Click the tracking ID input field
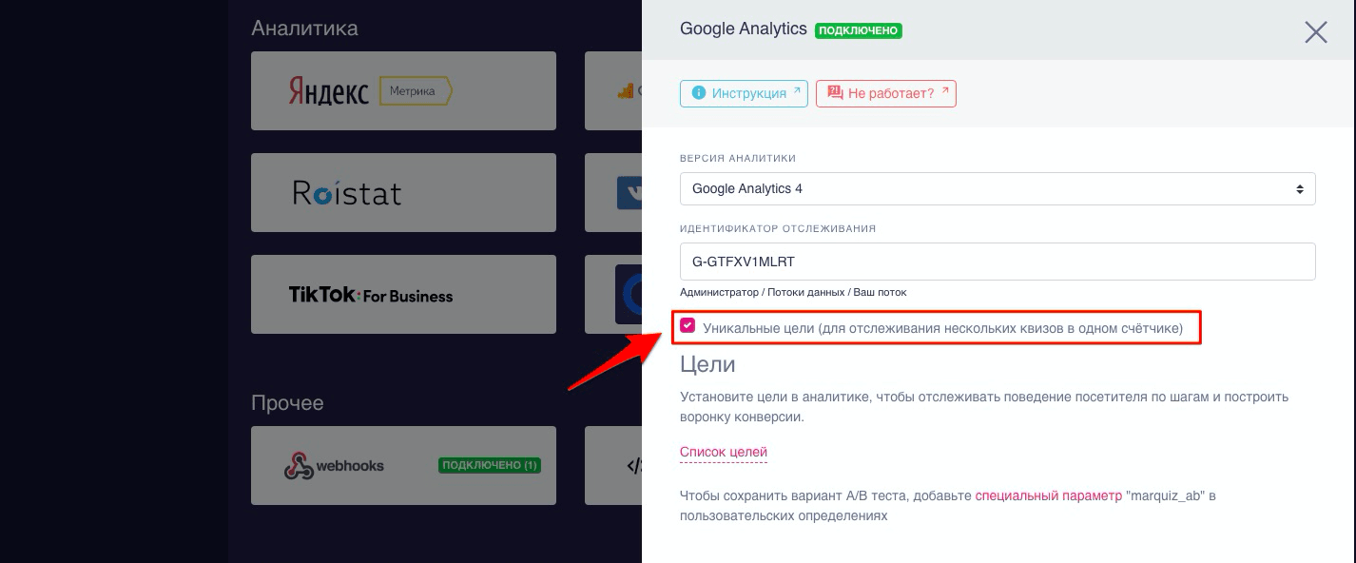1356x563 pixels. [998, 261]
